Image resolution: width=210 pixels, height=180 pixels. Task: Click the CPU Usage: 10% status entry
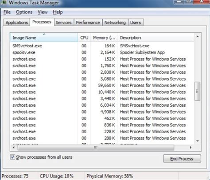tap(57, 176)
